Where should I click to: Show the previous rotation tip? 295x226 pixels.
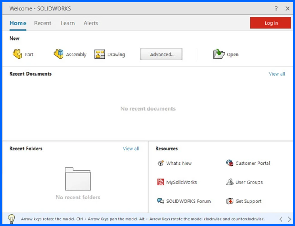pos(281,219)
